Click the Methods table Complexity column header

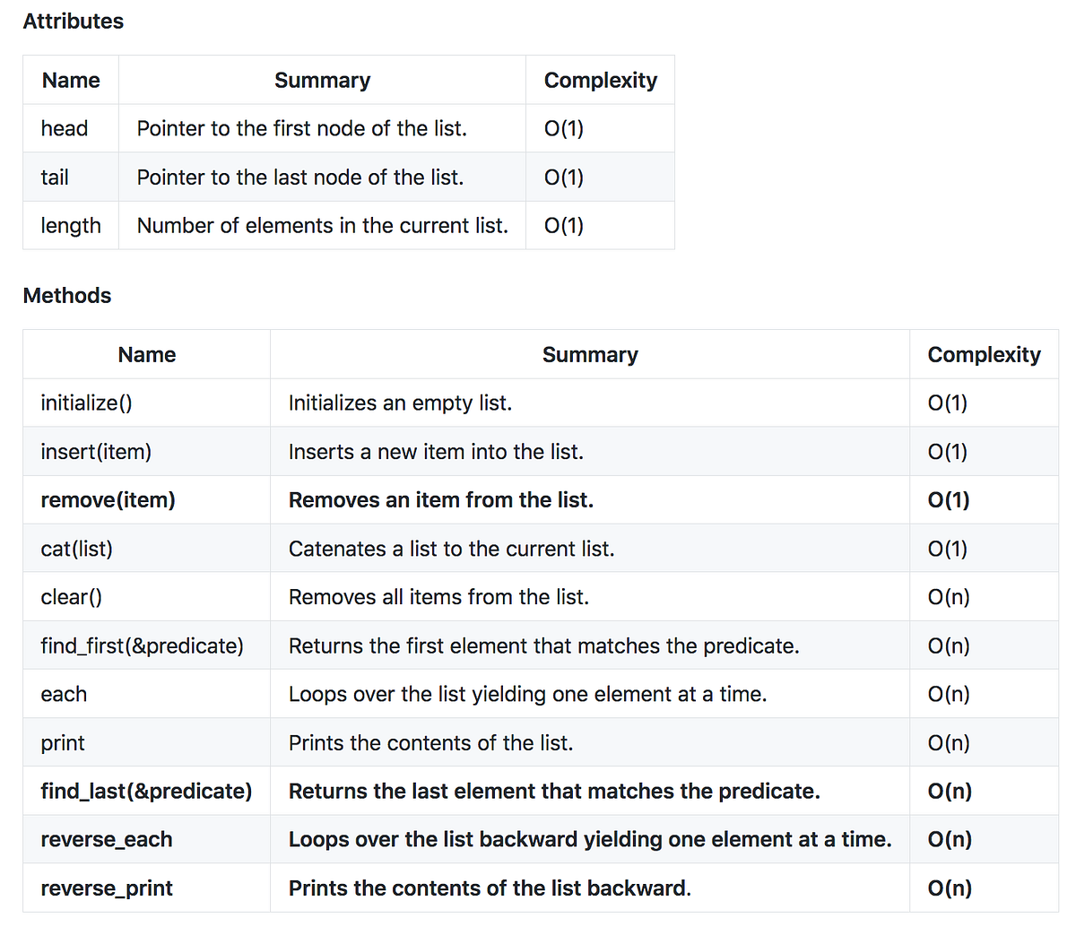984,355
